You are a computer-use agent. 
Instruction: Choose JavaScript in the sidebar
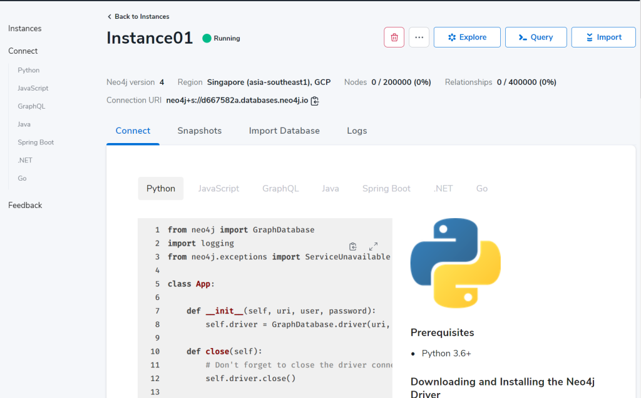tap(33, 88)
